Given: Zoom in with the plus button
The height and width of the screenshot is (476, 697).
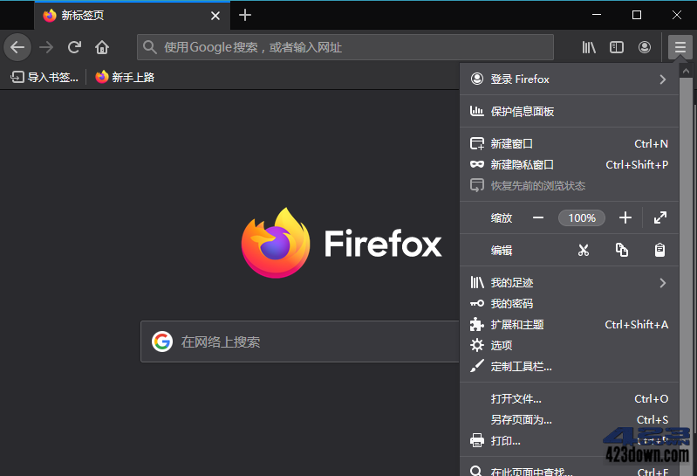Looking at the screenshot, I should pos(625,217).
